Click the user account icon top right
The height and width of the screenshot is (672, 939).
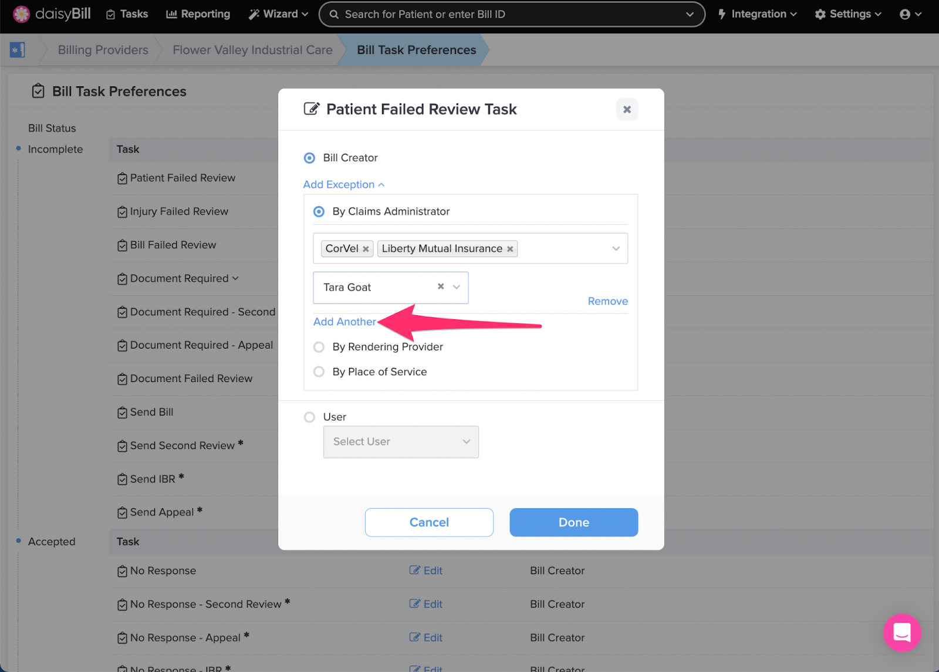(x=906, y=13)
